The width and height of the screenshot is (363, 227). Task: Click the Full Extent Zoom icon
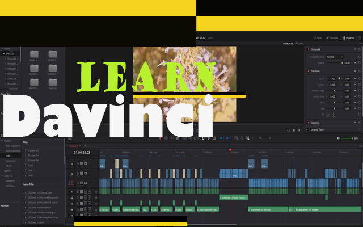[x=236, y=138]
